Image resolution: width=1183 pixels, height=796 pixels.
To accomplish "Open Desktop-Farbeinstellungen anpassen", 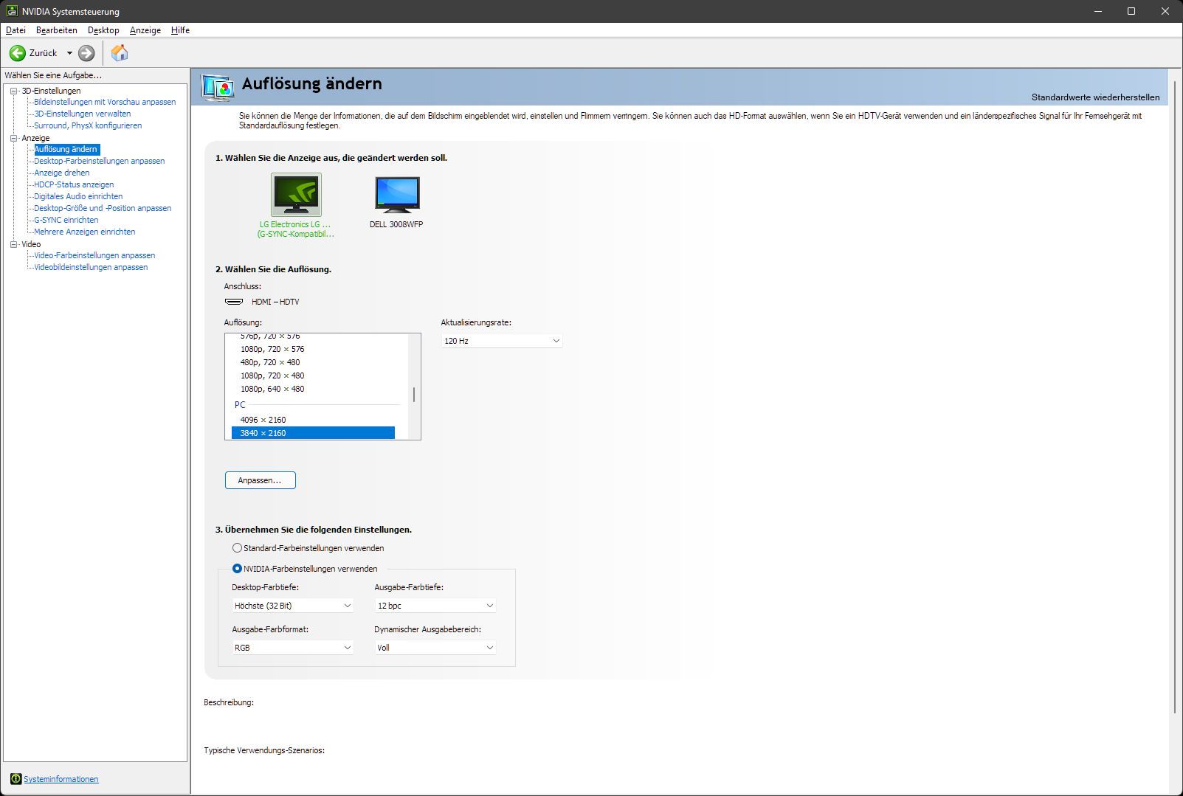I will [100, 161].
